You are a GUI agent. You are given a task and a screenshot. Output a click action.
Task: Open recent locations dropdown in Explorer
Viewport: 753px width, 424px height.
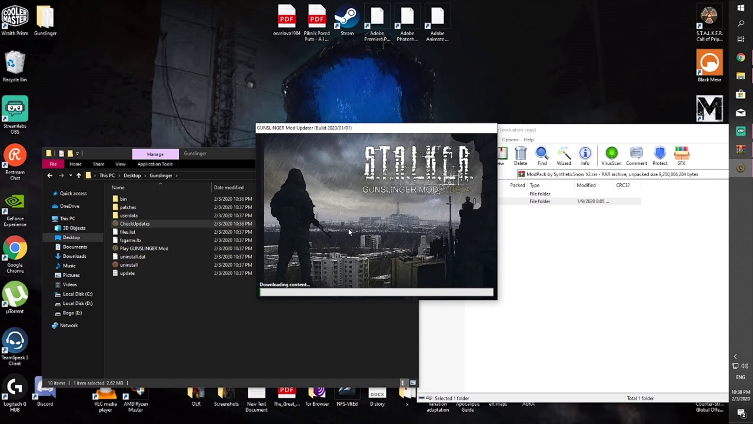pos(71,175)
